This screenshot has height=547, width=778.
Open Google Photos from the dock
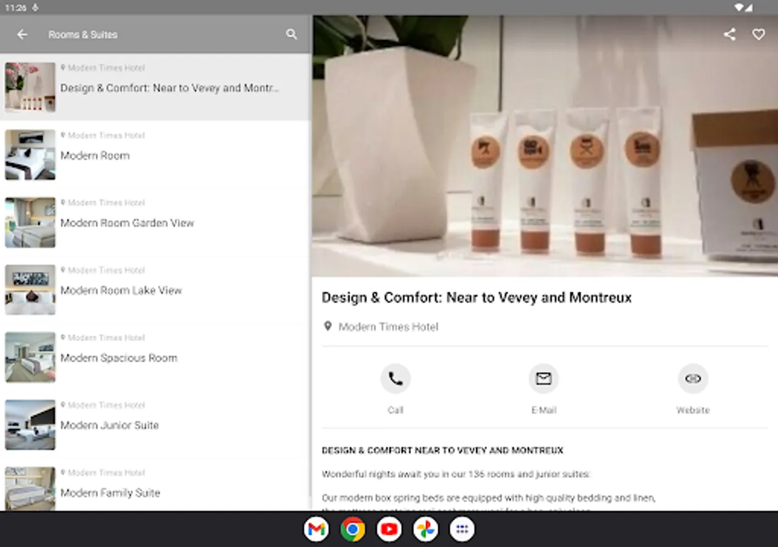(425, 529)
